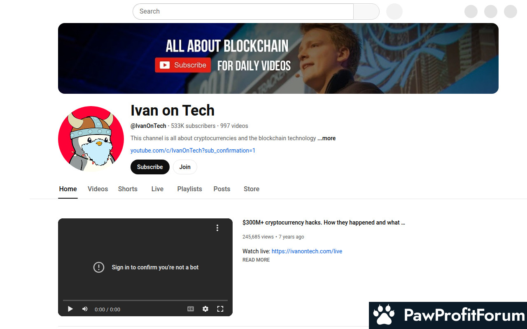Click the @IvanOnTech channel handle
527x329 pixels.
tap(148, 126)
